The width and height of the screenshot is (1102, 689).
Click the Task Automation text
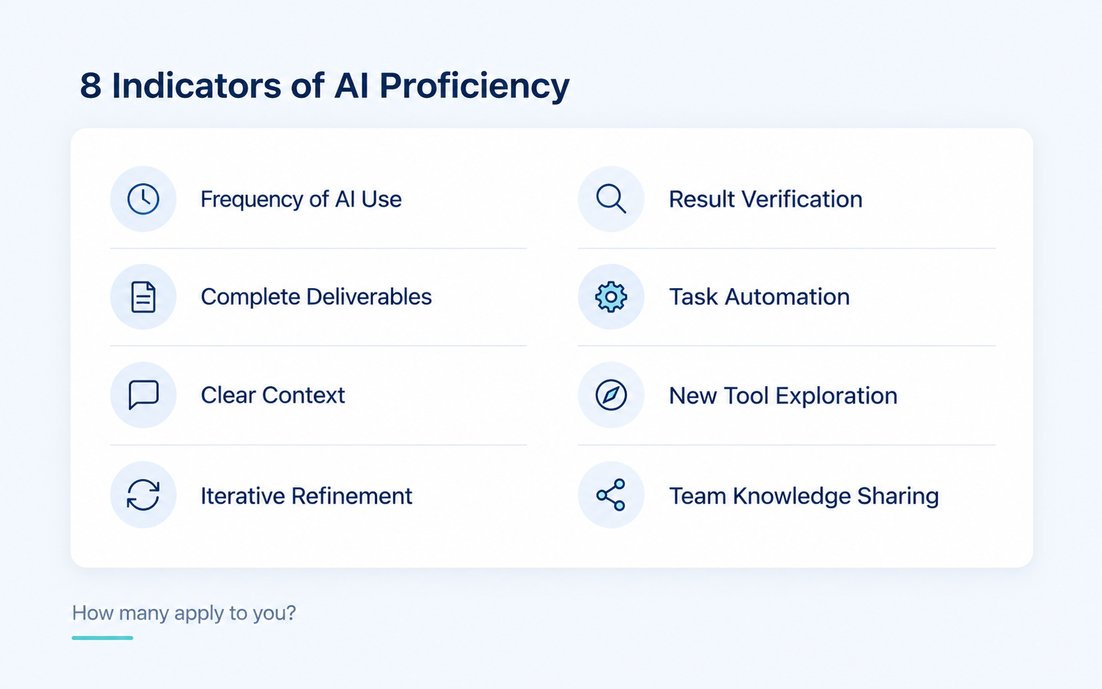pyautogui.click(x=759, y=297)
